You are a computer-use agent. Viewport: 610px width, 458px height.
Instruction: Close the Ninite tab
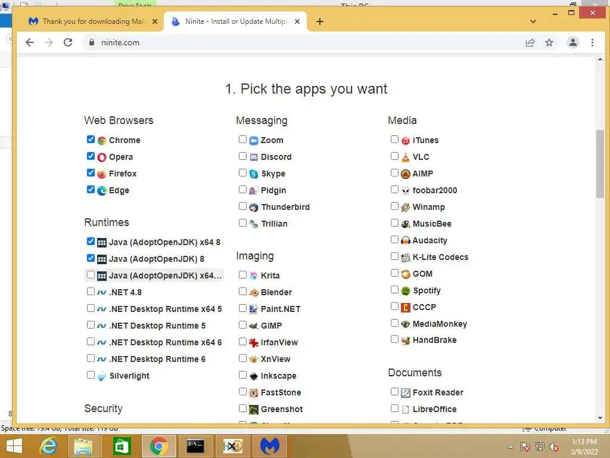[x=297, y=21]
